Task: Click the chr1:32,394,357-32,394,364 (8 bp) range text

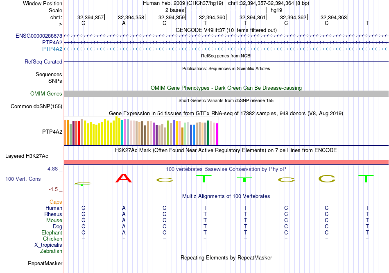Action: (269, 3)
